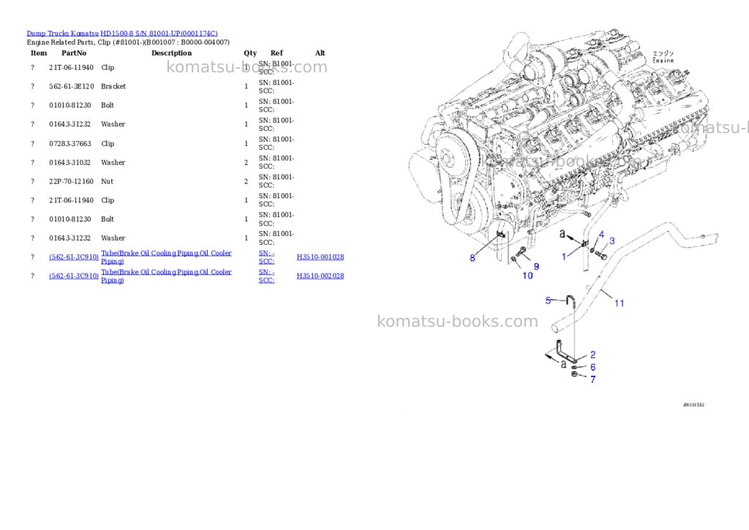The height and width of the screenshot is (530, 749).
Task: Click the PartNo column header
Action: (74, 53)
